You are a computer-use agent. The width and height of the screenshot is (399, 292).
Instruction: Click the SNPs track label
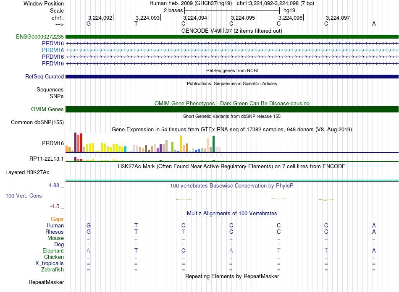click(57, 96)
